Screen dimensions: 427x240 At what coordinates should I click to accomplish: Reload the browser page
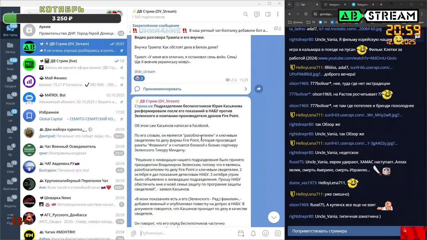(x=306, y=14)
